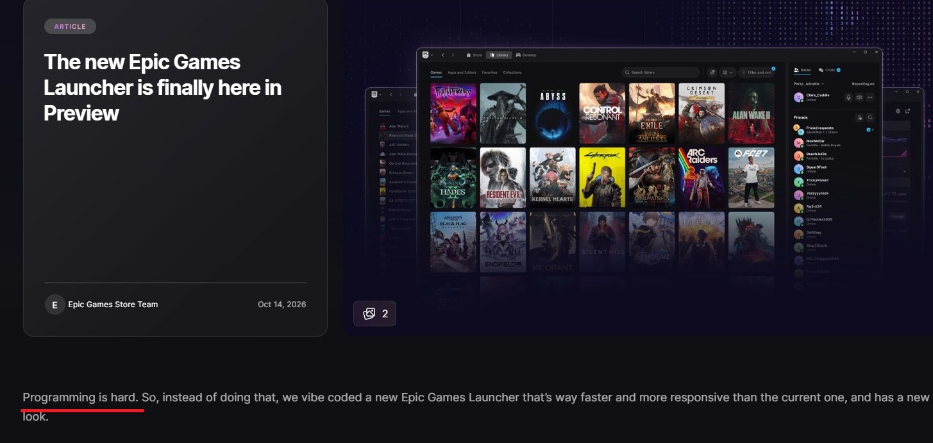Open the Collections sub-tab
933x443 pixels.
point(512,72)
